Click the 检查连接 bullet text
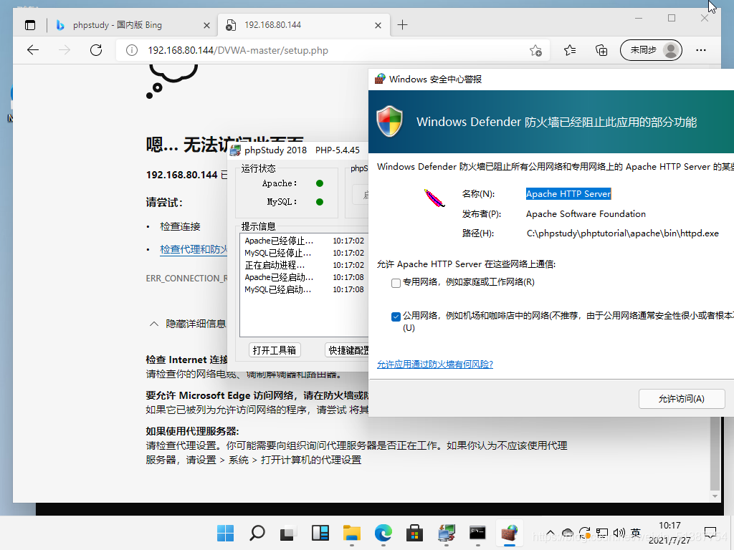Viewport: 734px width, 550px height. tap(180, 226)
